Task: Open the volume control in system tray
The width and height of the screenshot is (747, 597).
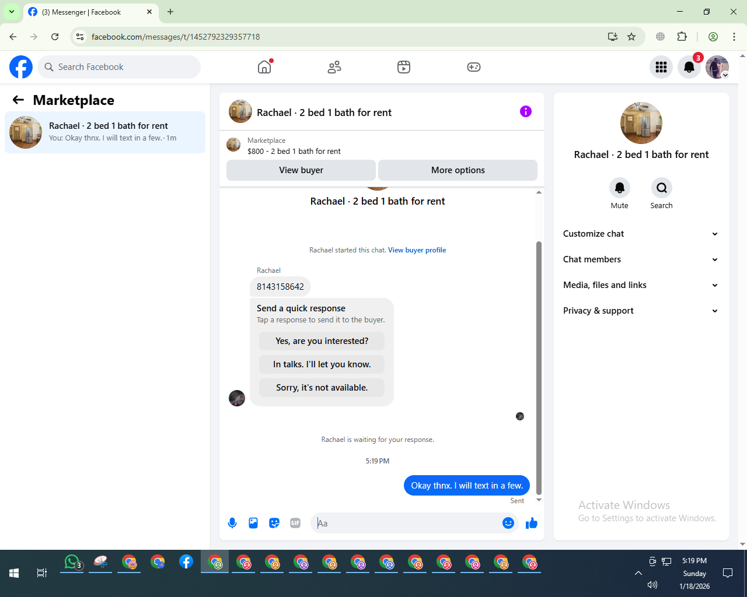Action: click(652, 585)
